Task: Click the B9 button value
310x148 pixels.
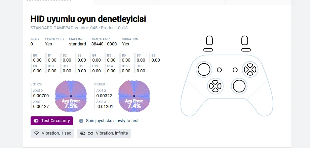Action: pyautogui.click(x=37, y=71)
